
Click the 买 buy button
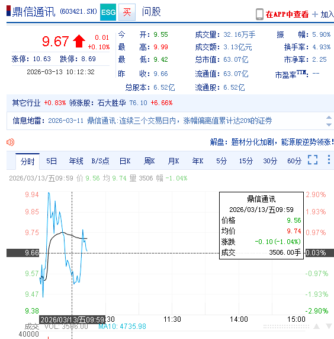[127, 12]
